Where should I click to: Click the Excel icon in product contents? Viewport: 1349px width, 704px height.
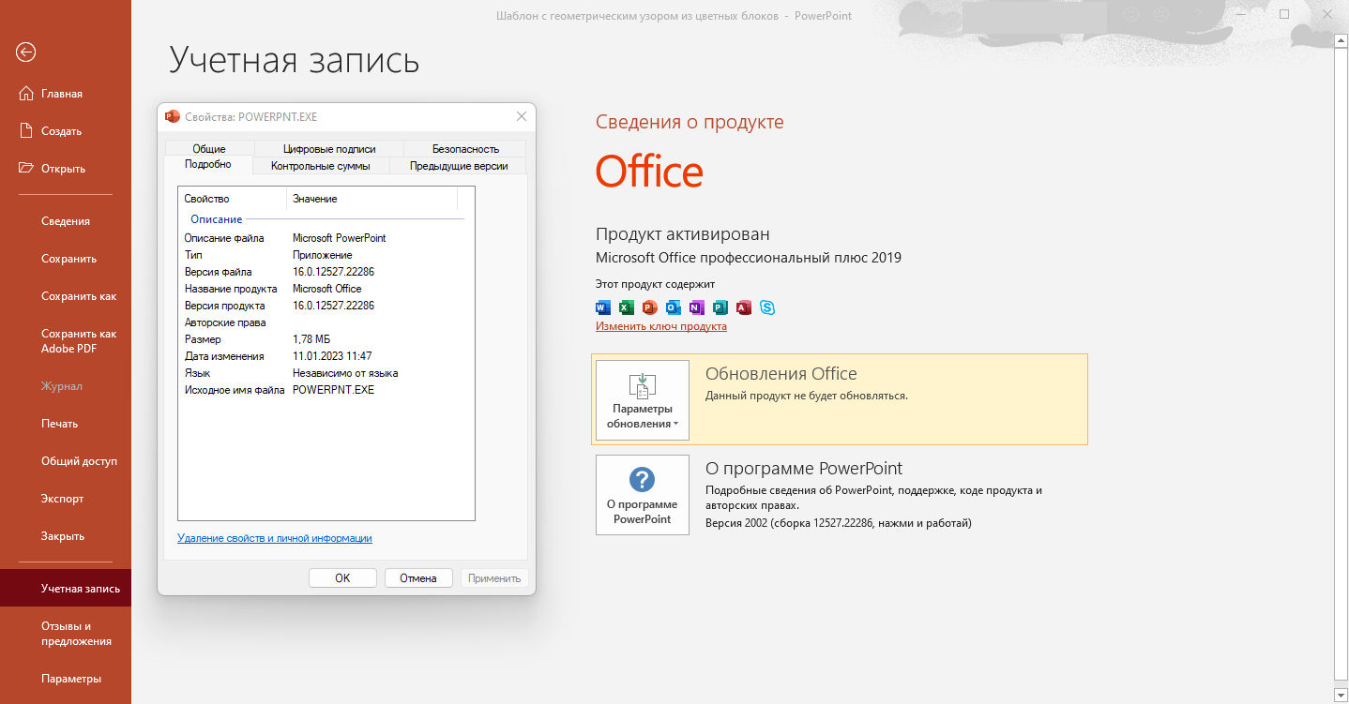coord(627,307)
